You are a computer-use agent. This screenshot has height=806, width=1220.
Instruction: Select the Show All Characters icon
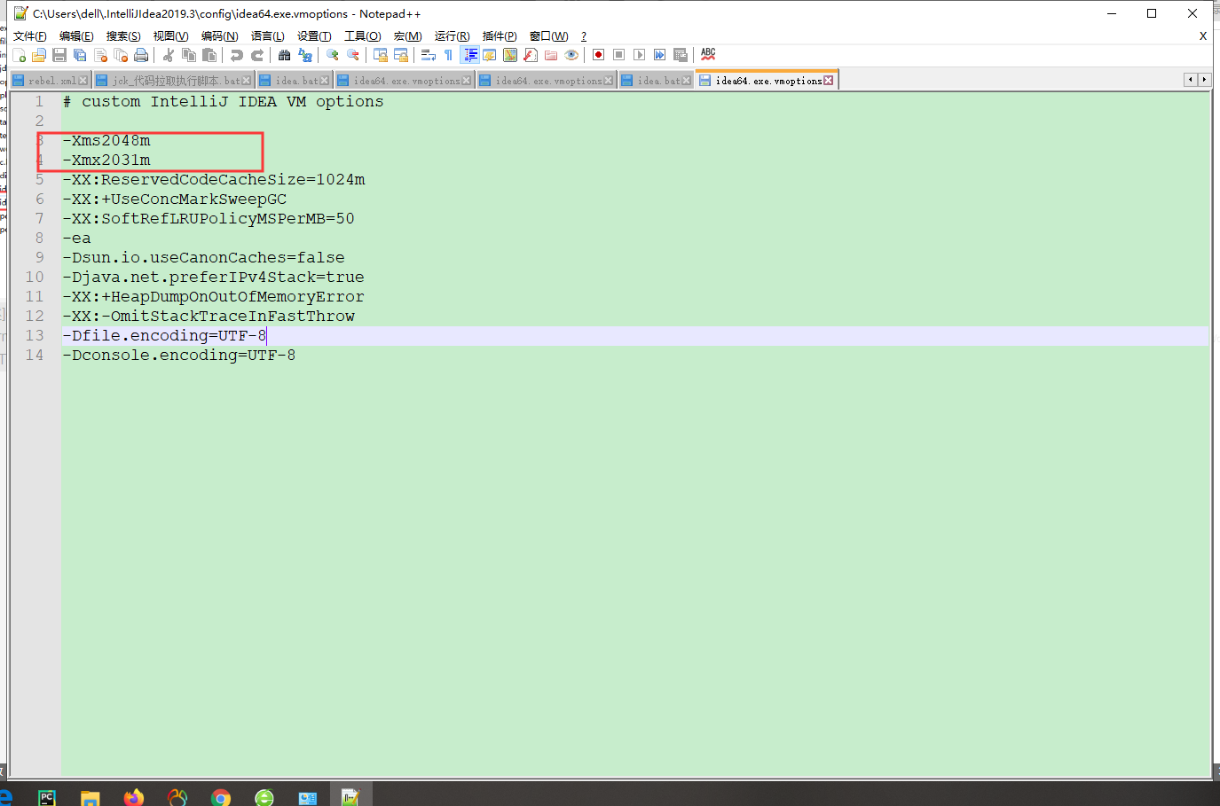[x=448, y=55]
